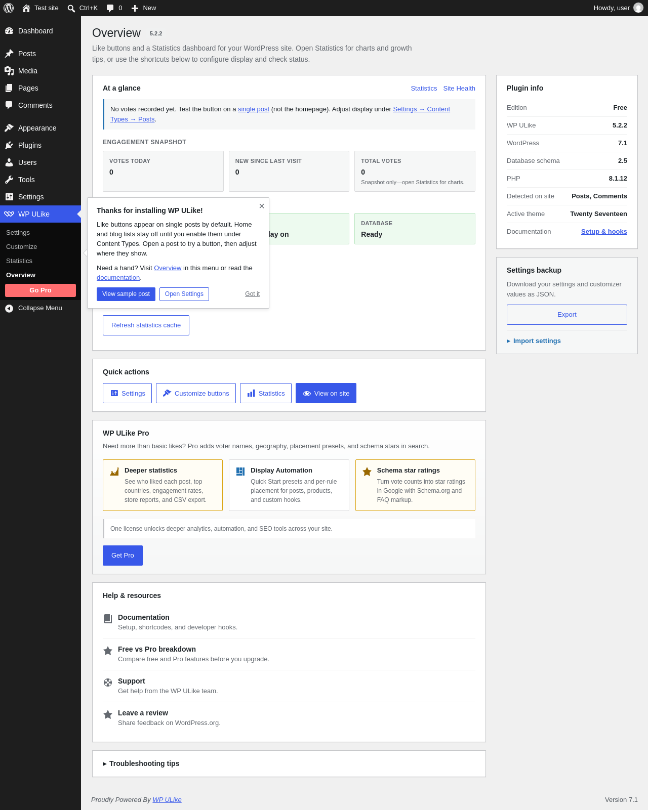Viewport: 648px width, 810px height.
Task: Click View sample post button
Action: [x=126, y=294]
